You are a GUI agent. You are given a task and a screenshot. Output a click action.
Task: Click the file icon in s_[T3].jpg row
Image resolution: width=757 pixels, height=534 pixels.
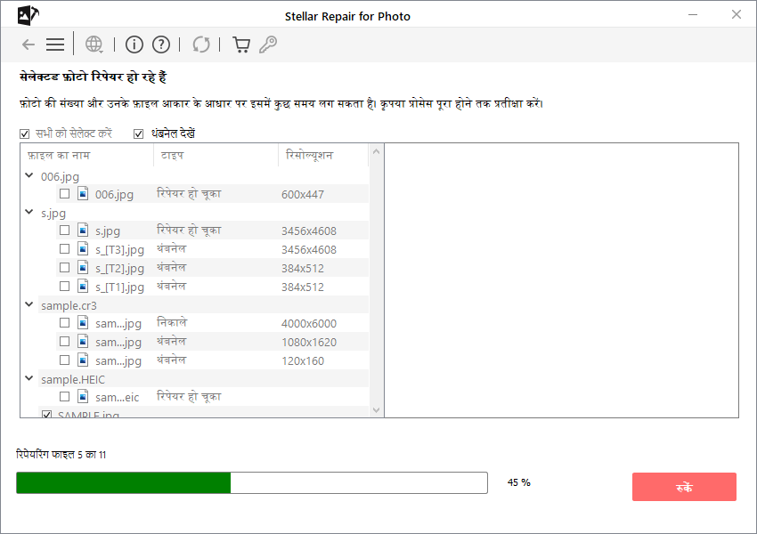click(83, 249)
